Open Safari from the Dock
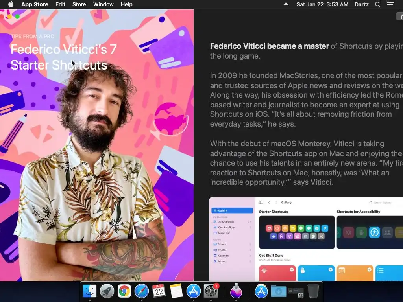The height and width of the screenshot is (302, 403). (142, 291)
